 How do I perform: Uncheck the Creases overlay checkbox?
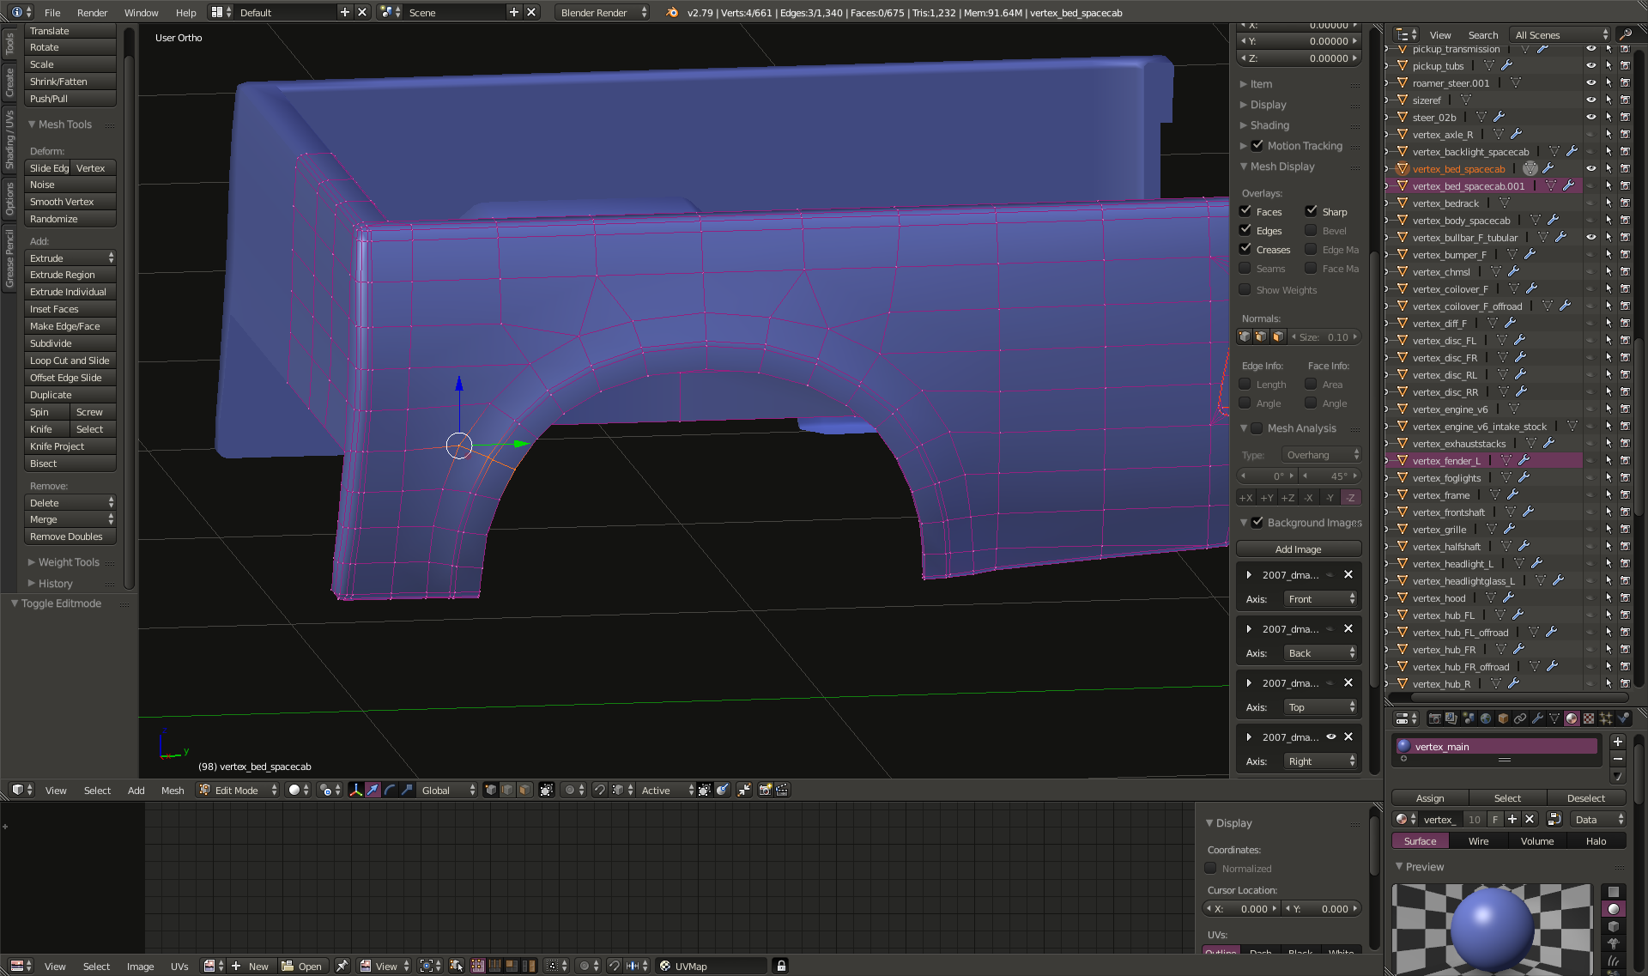click(x=1245, y=250)
